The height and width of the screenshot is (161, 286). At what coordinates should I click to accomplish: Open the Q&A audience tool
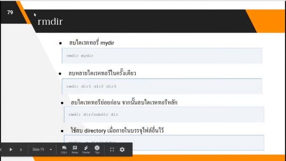pyautogui.click(x=64, y=150)
